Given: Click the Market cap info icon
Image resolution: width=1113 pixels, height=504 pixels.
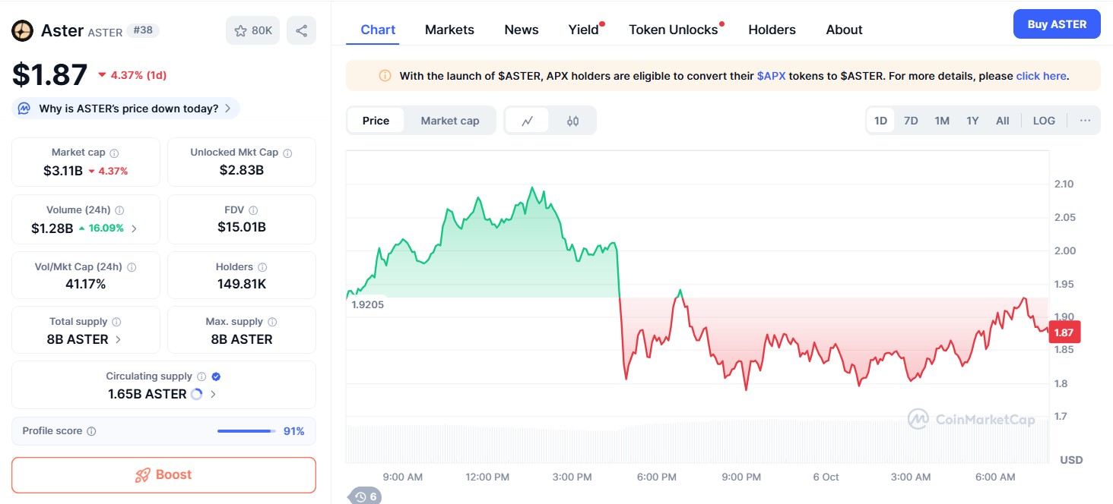Looking at the screenshot, I should 114,153.
